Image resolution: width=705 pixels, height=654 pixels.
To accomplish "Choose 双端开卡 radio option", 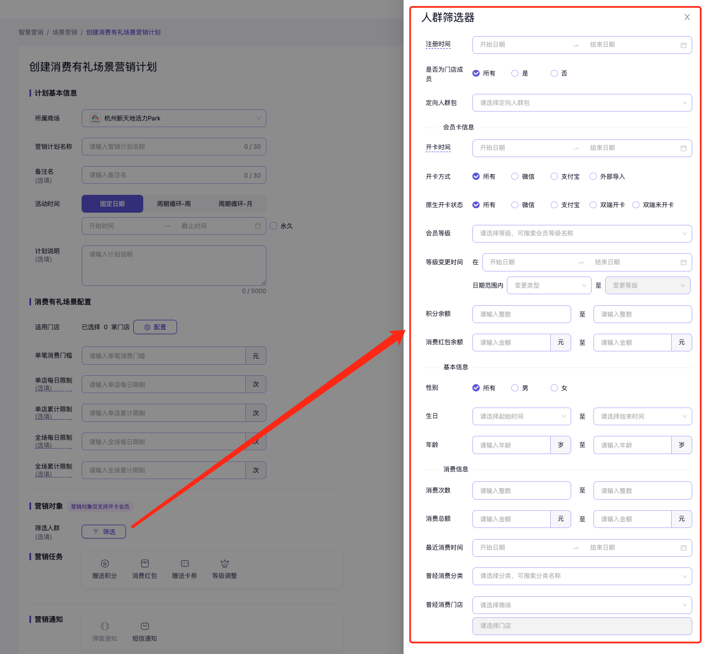I will pos(593,205).
